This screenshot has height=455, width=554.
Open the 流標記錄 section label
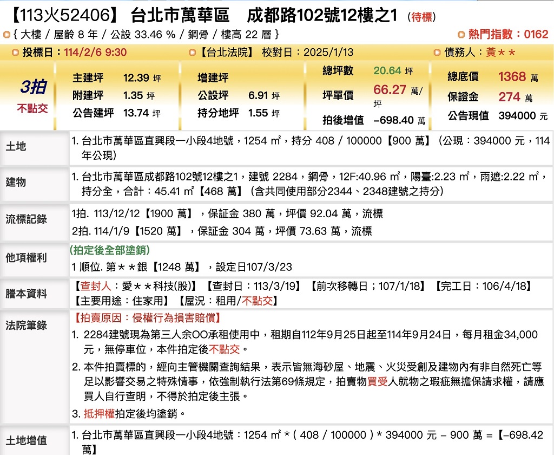click(26, 219)
